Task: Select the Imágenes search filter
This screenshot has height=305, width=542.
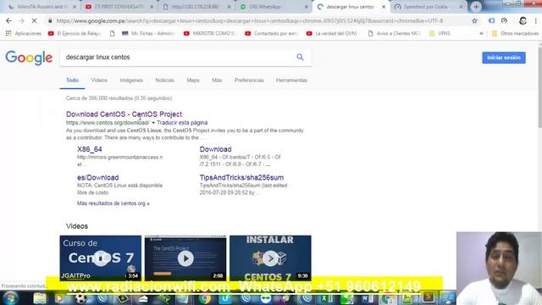Action: (x=131, y=80)
